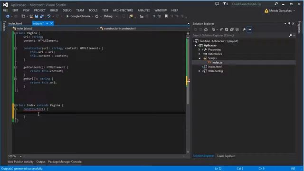
Task: Click the yellow find-in-files toolbar icon
Action: 131,16
